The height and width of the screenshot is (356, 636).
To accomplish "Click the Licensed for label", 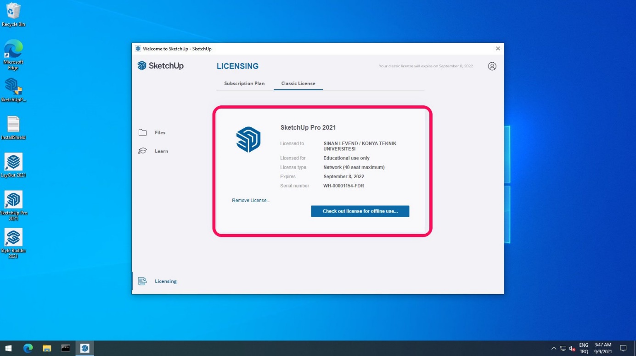I will (x=293, y=158).
